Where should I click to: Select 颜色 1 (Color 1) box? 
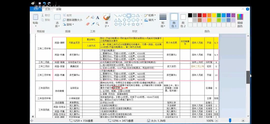tap(174, 21)
